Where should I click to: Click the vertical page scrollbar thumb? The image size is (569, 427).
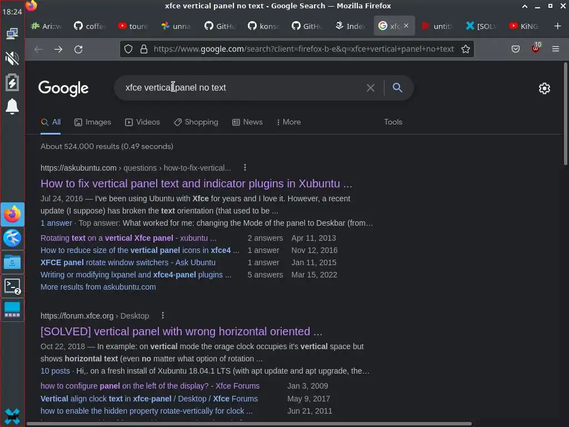pyautogui.click(x=565, y=113)
